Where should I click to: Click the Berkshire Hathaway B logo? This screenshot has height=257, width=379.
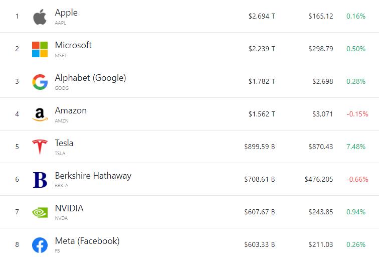(40, 180)
